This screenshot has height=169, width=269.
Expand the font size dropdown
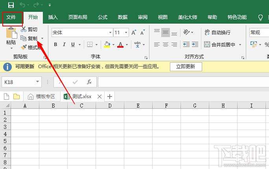click(127, 33)
